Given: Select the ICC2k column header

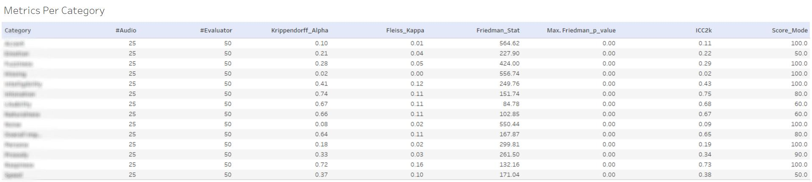Looking at the screenshot, I should tap(704, 30).
